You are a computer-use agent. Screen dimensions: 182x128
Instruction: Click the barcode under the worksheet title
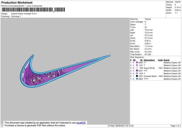coord(33,10)
